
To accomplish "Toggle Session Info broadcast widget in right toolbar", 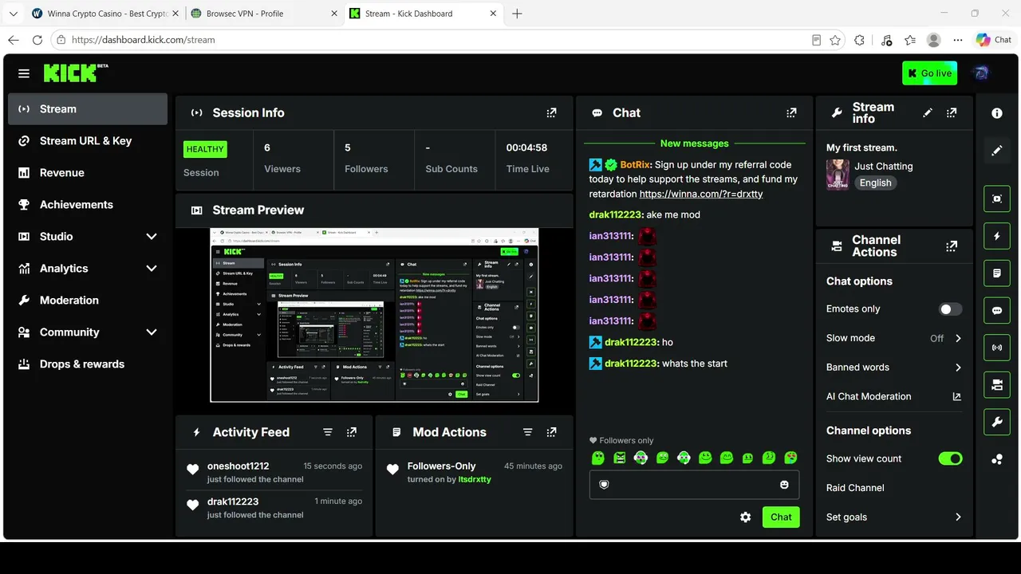I will click(997, 348).
